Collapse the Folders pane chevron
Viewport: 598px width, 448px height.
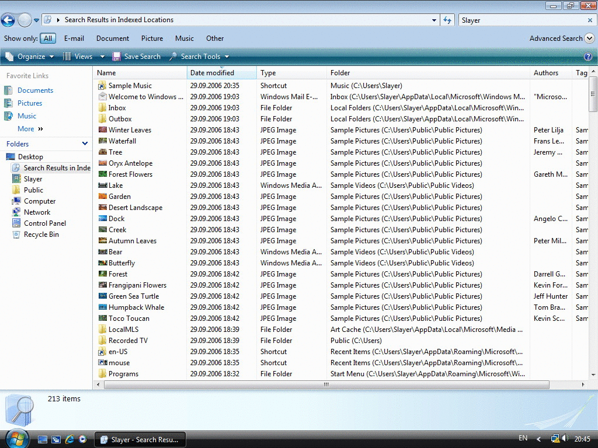click(85, 143)
